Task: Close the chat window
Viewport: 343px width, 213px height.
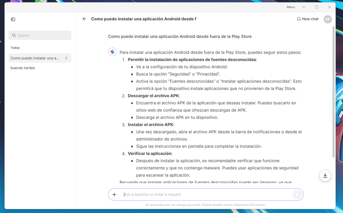Action: point(329,7)
